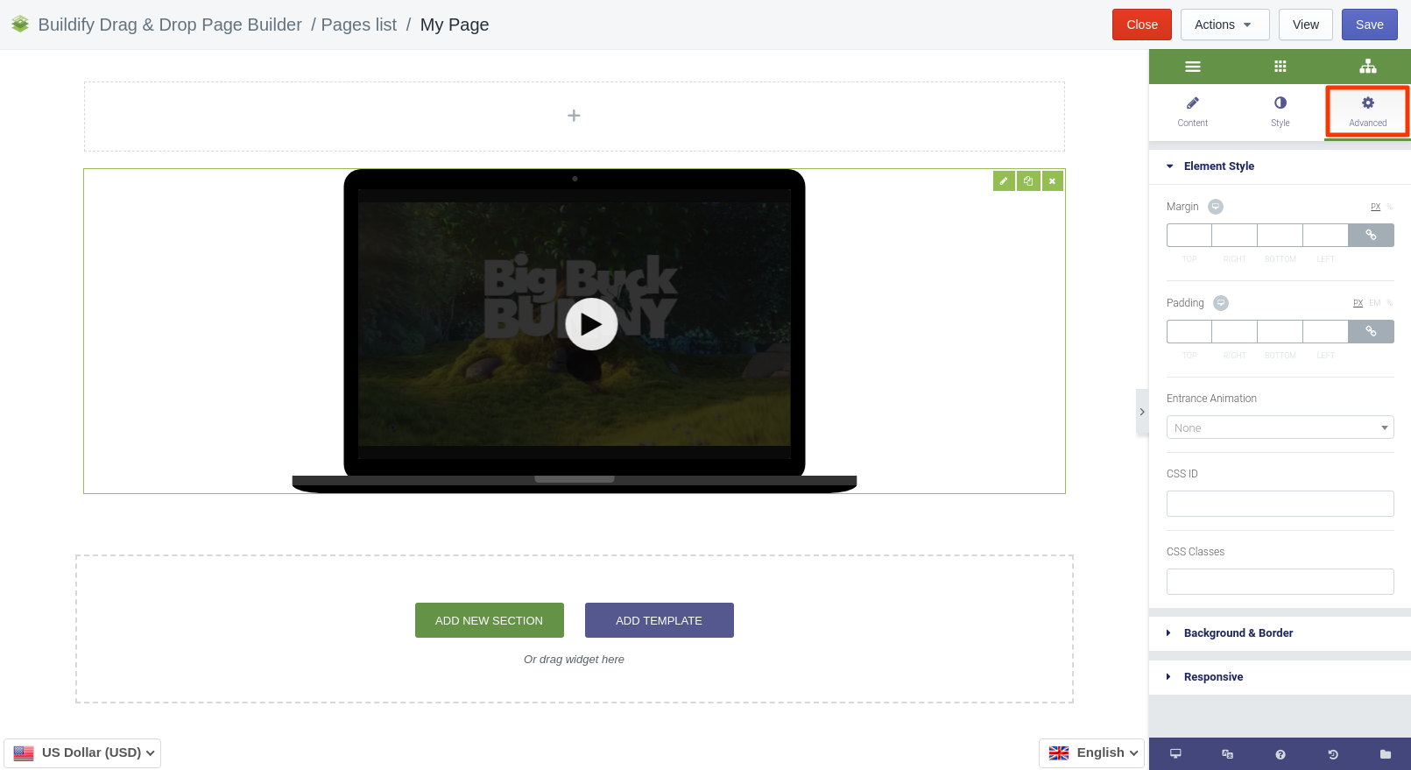The image size is (1411, 770).
Task: Click the CSS Classes input field
Action: point(1280,582)
